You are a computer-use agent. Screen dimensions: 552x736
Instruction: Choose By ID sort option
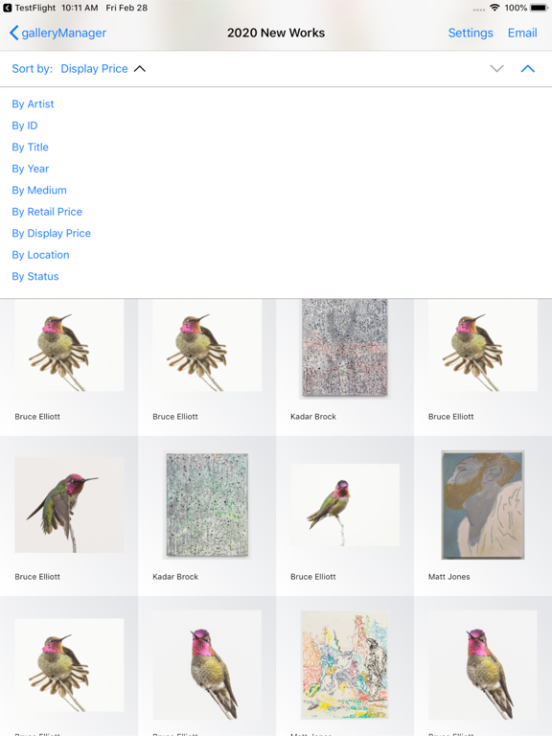24,126
